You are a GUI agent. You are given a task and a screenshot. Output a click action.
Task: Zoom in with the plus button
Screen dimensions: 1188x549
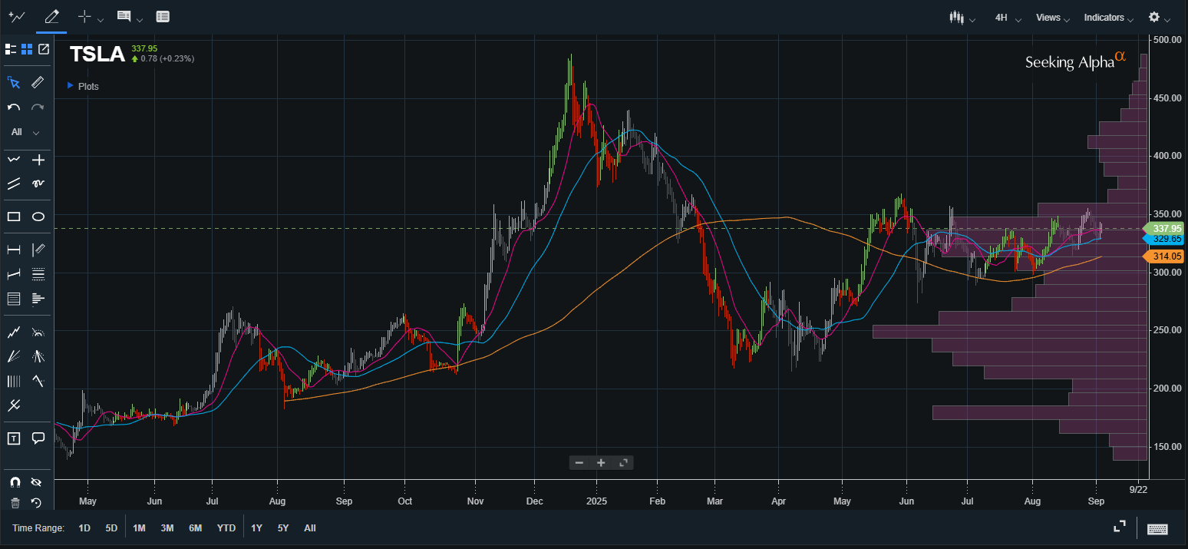click(x=601, y=462)
